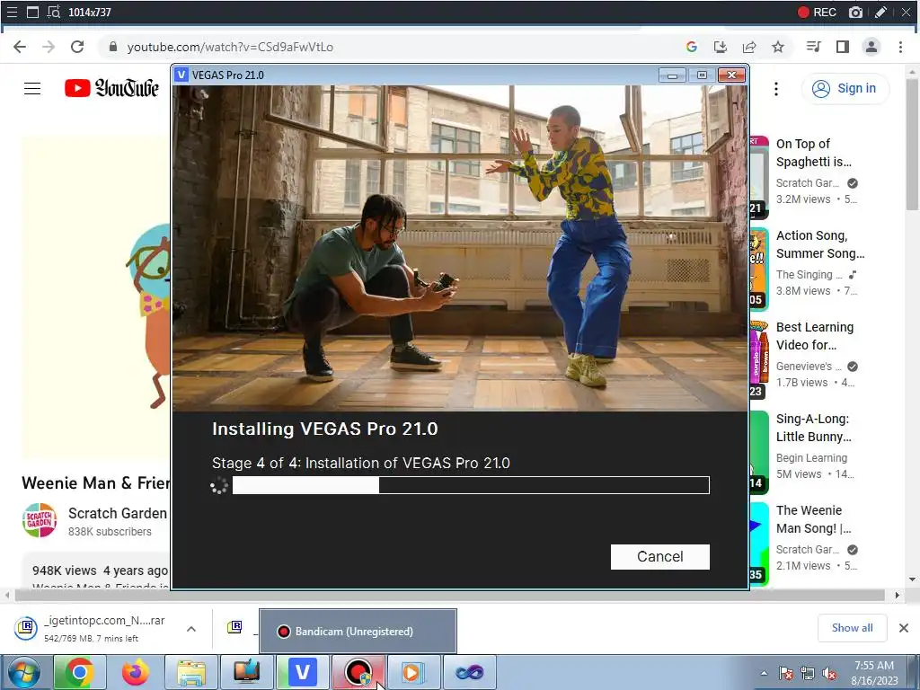920x690 pixels.
Task: Click the Chrome forward arrow
Action: [x=49, y=47]
